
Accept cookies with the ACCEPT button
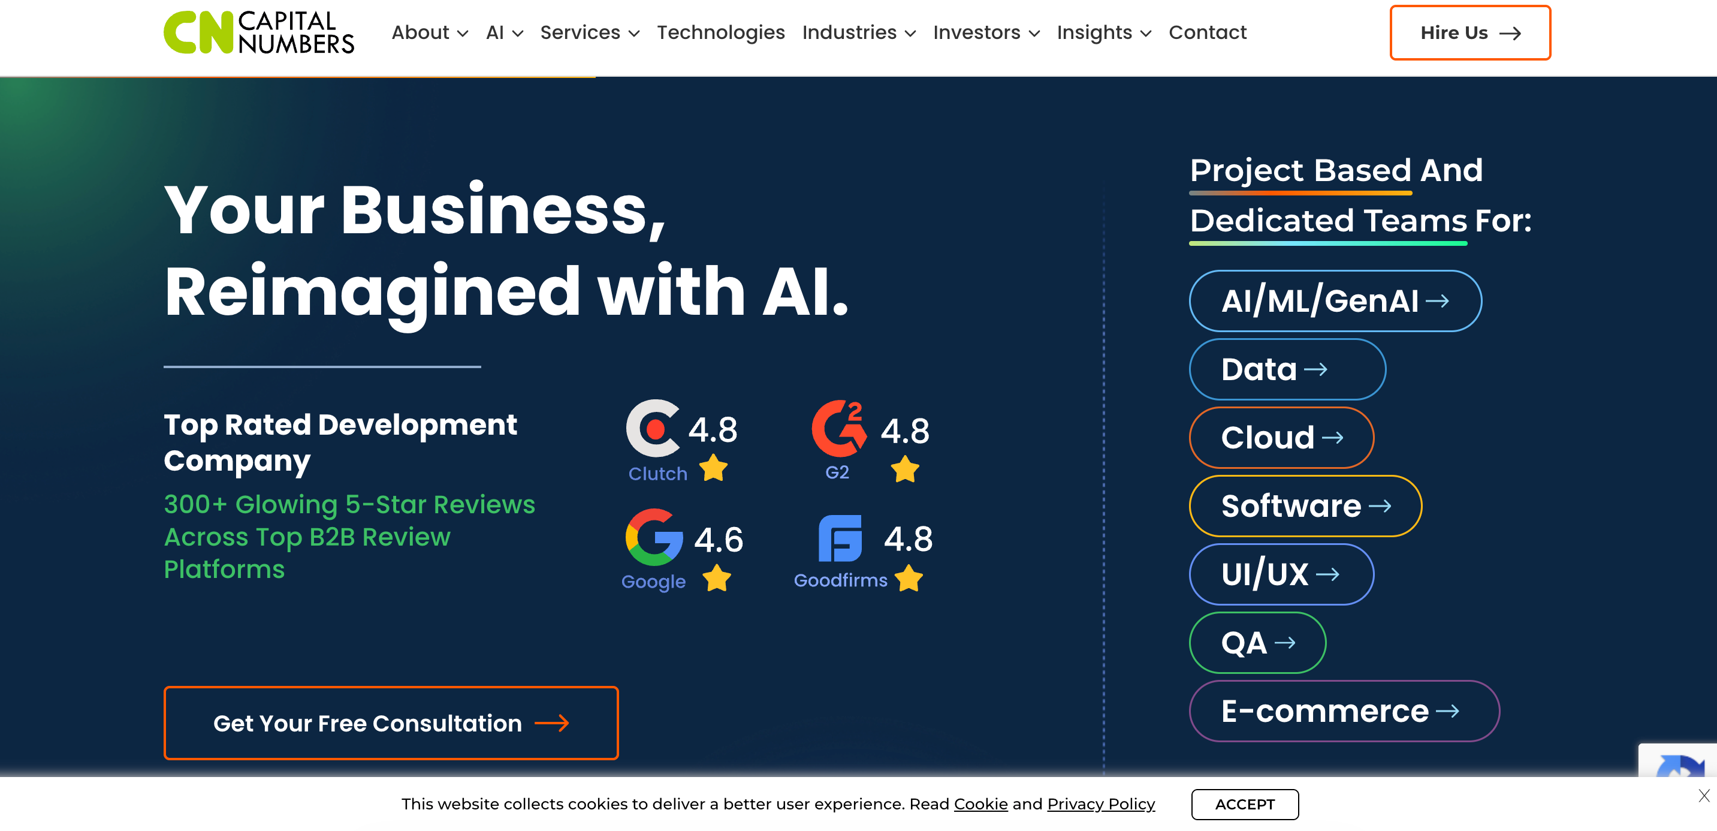tap(1244, 803)
